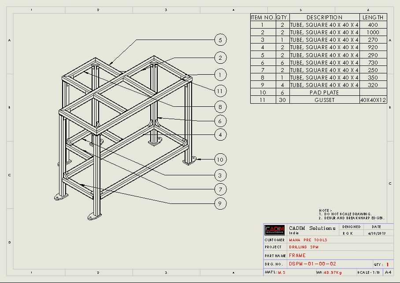Click the 'CUSTOMER' label
This screenshot has width=400, height=283.
(x=274, y=240)
